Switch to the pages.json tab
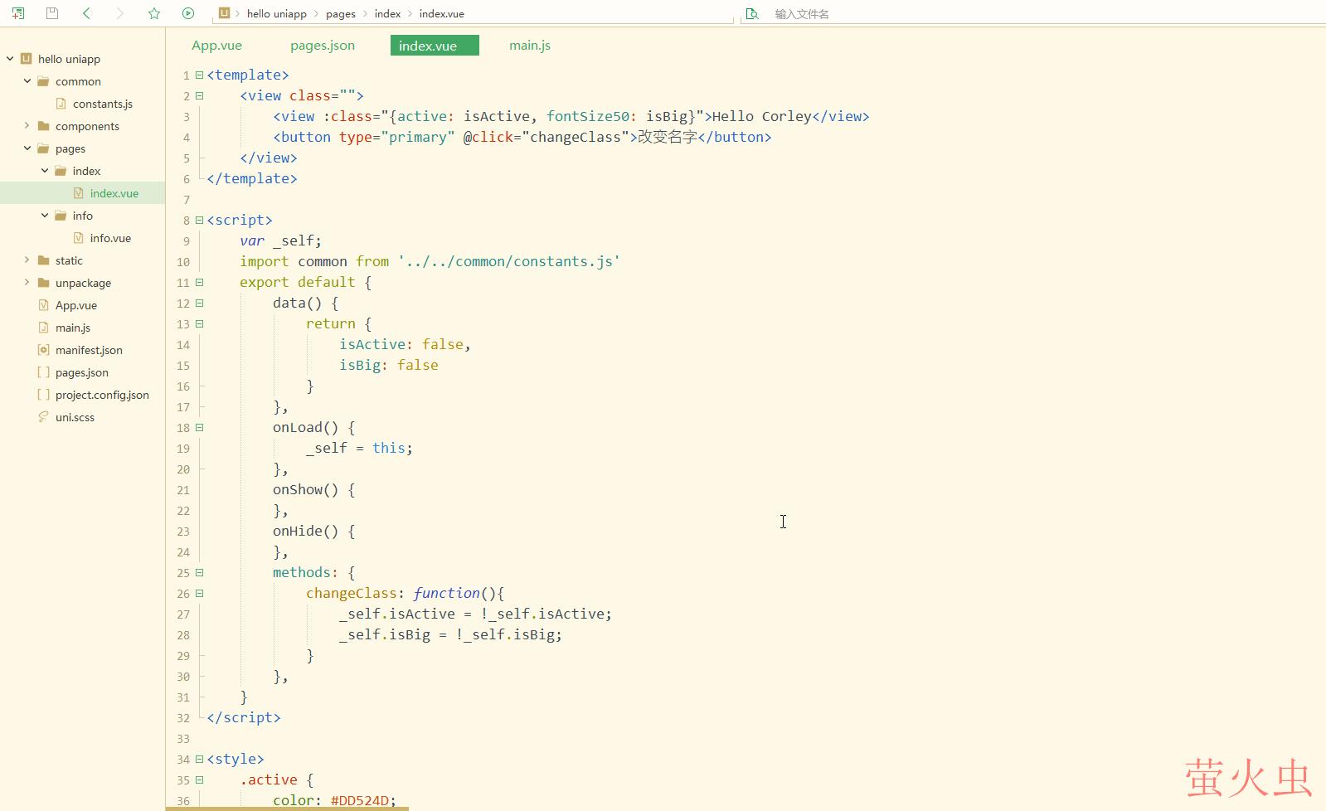The image size is (1326, 811). [323, 46]
